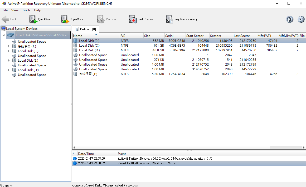Screen dimensions: 306x187
Task: Open the Tools menu
Action: pyautogui.click(x=26, y=10)
